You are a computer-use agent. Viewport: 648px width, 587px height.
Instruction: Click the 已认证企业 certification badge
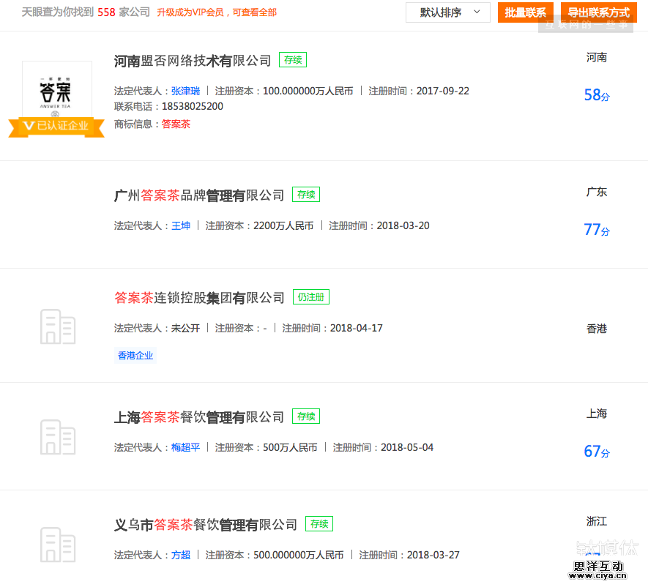point(56,127)
